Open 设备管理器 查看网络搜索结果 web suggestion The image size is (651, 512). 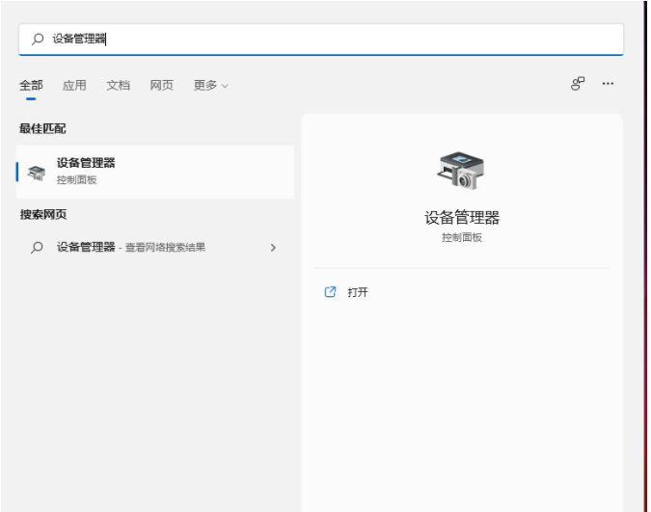(x=130, y=248)
